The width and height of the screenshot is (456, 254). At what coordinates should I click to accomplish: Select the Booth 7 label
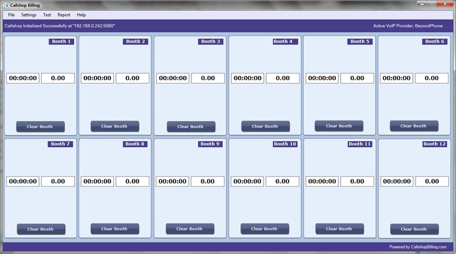pyautogui.click(x=60, y=144)
